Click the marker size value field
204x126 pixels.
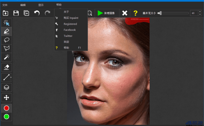click(194, 13)
